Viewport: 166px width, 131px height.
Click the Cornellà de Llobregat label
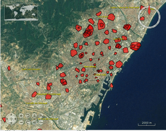coord(37,103)
